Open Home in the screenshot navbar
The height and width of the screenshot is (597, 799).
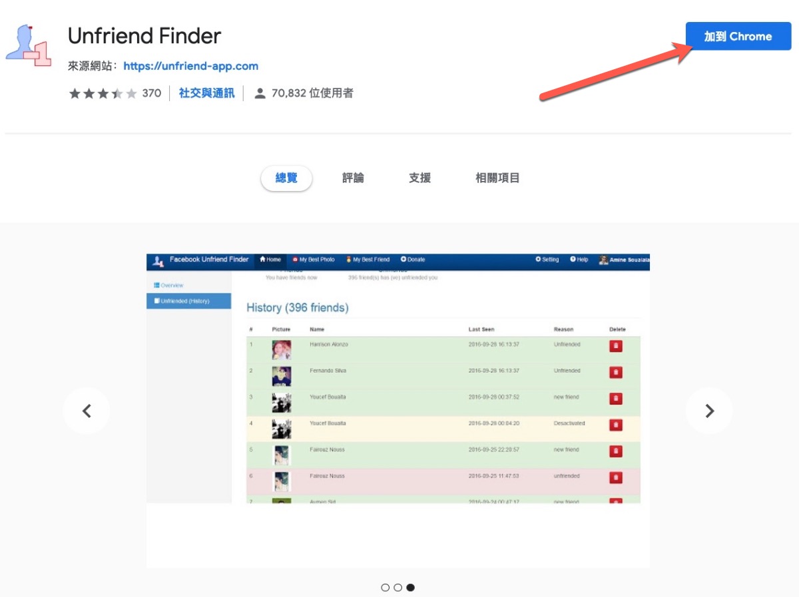click(x=270, y=260)
